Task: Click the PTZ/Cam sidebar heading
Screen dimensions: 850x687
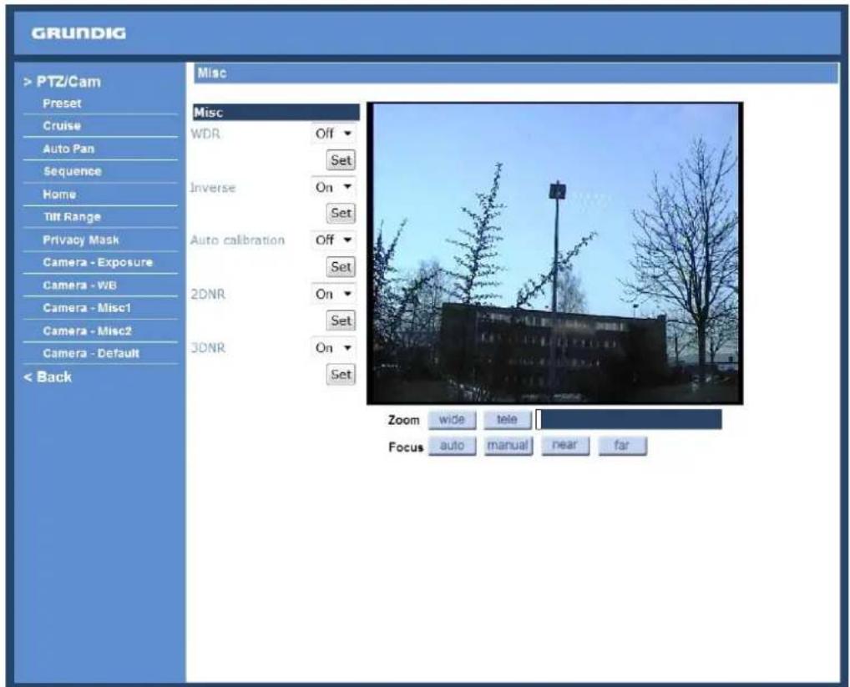Action: 62,82
